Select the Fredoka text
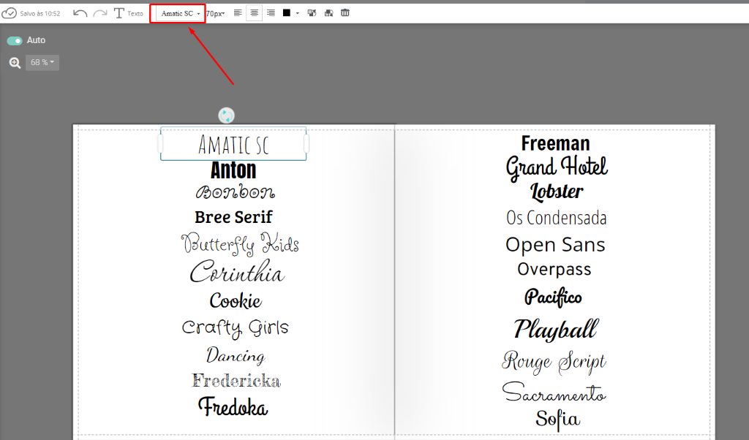Image resolution: width=749 pixels, height=440 pixels. [233, 407]
